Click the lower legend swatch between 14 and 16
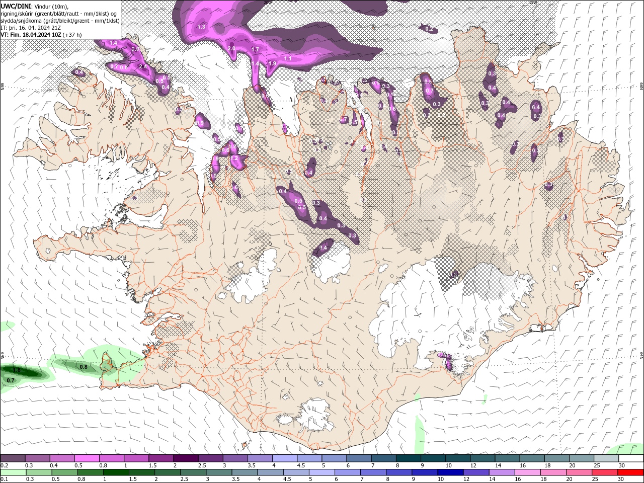Viewport: 644px width, 483px height. [503, 472]
